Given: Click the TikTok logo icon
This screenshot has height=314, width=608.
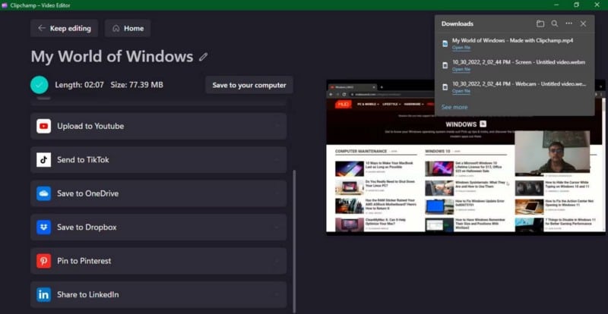Looking at the screenshot, I should tap(43, 160).
